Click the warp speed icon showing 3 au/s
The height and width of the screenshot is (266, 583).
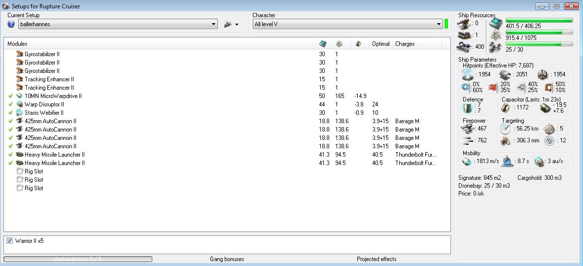click(x=539, y=161)
